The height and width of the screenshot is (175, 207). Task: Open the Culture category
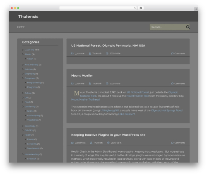point(28,93)
